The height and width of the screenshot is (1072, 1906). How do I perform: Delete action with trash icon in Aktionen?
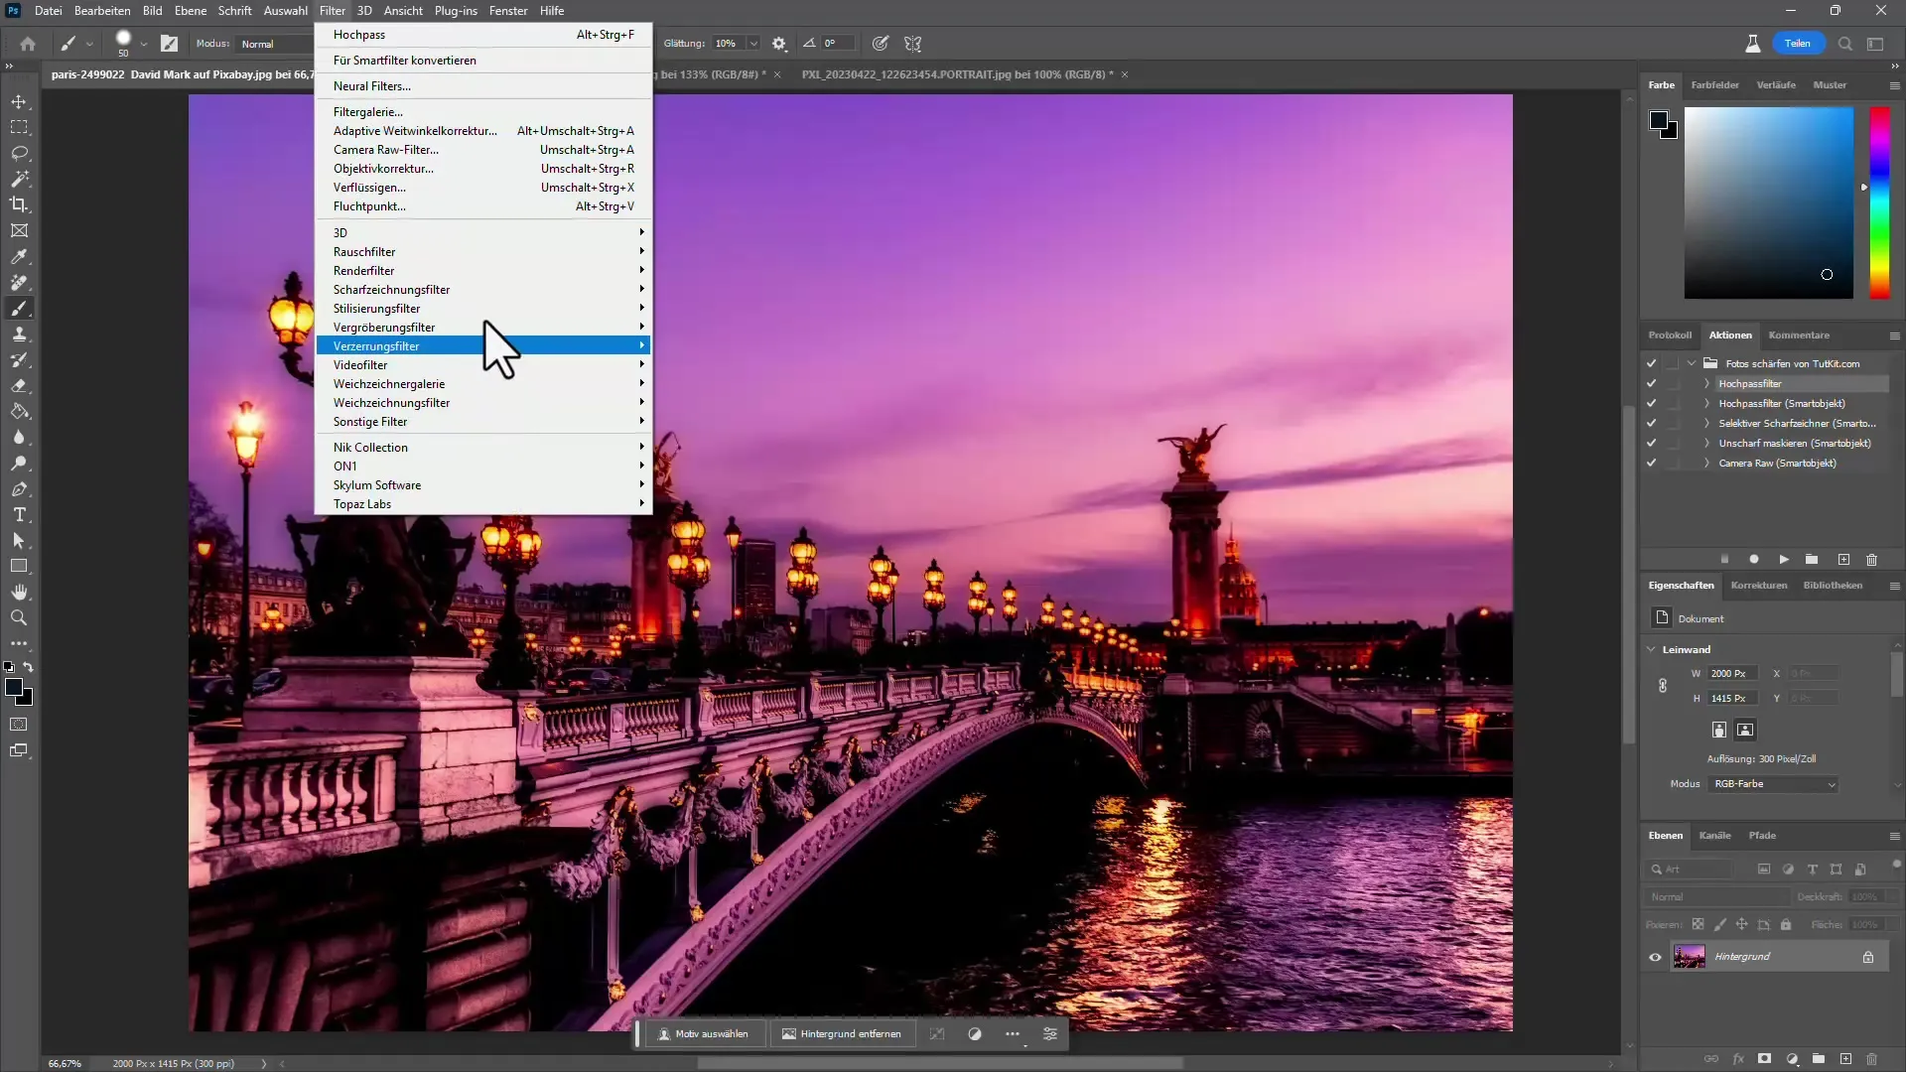(x=1872, y=560)
